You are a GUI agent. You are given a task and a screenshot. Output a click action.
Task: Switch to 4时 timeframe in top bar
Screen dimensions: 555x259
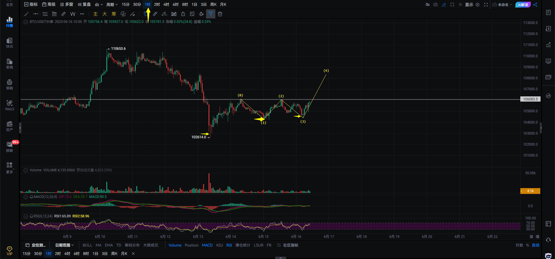pyautogui.click(x=166, y=5)
